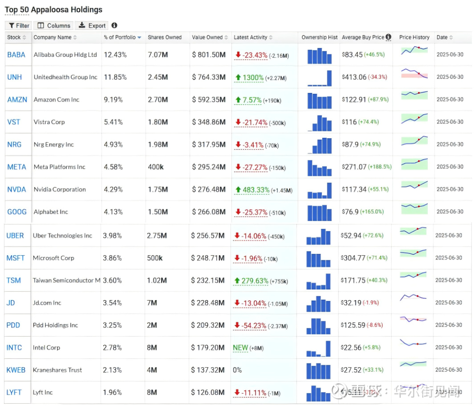Open the Columns chooser

pos(54,26)
